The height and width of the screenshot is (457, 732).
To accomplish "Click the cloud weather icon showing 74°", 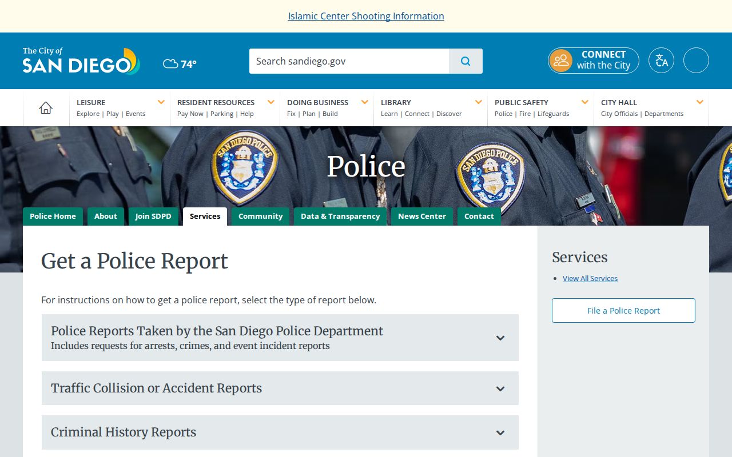I will pyautogui.click(x=170, y=64).
